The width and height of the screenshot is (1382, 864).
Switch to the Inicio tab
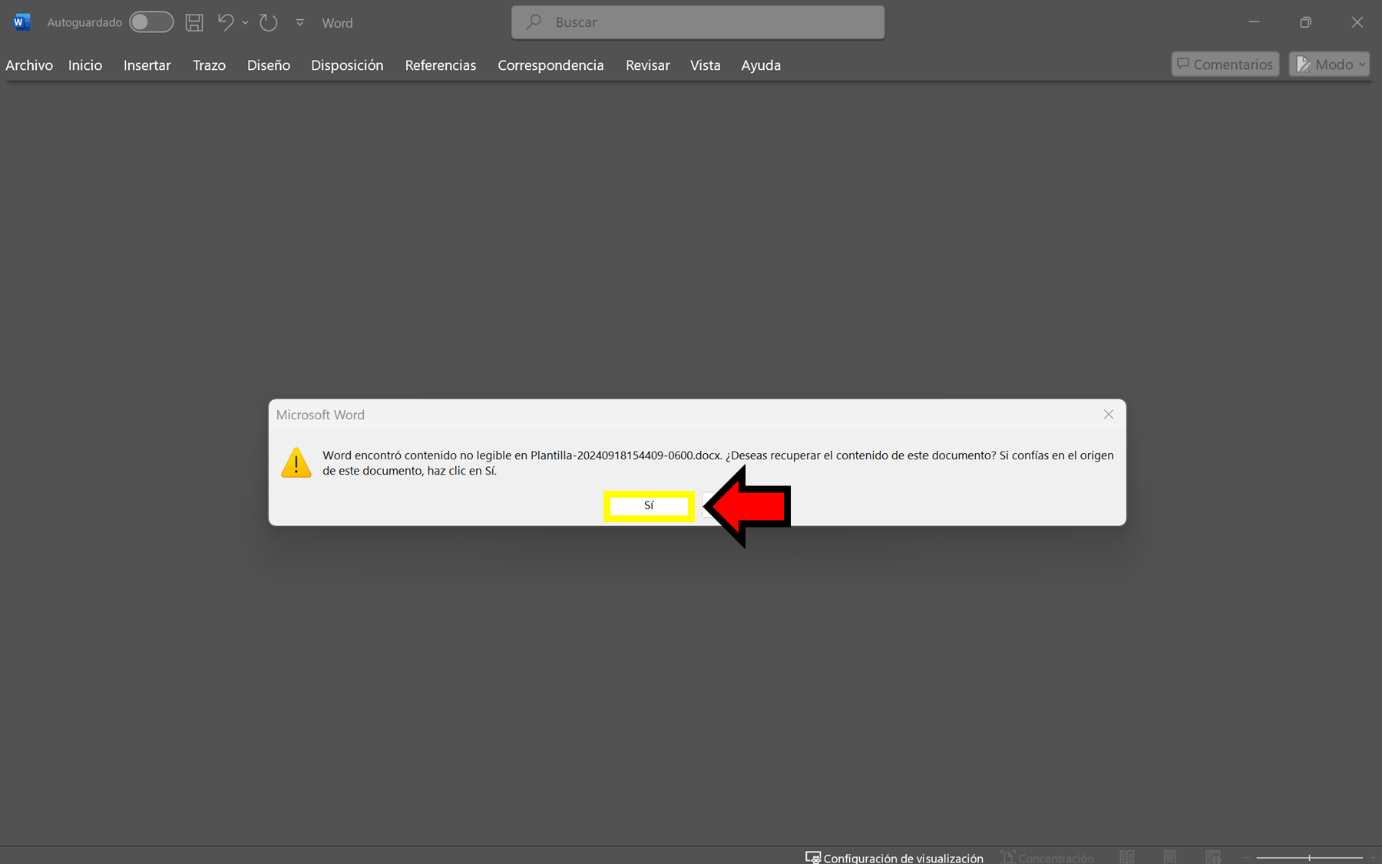click(85, 65)
